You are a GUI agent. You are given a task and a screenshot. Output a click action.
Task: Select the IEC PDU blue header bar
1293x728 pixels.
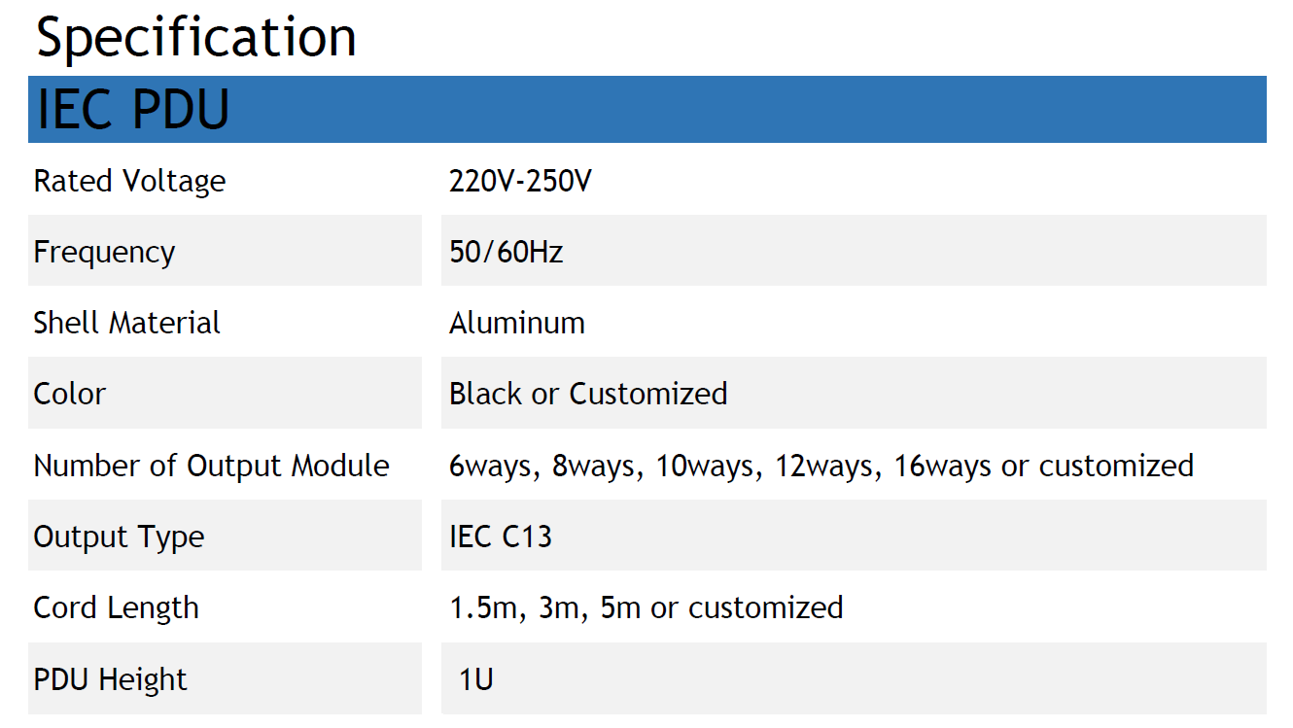coord(646,109)
